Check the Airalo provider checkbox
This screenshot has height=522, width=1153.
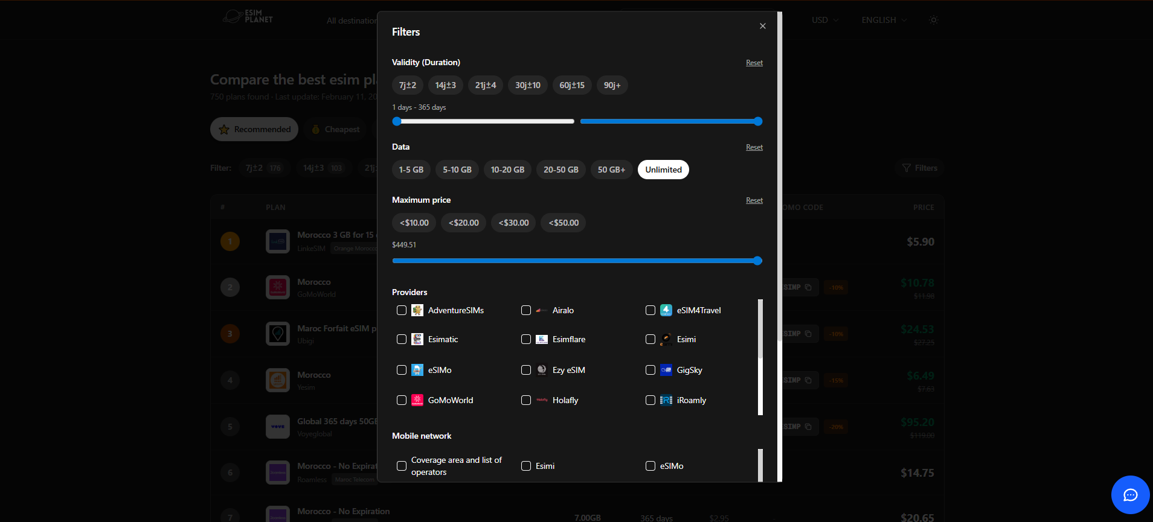[x=526, y=310]
